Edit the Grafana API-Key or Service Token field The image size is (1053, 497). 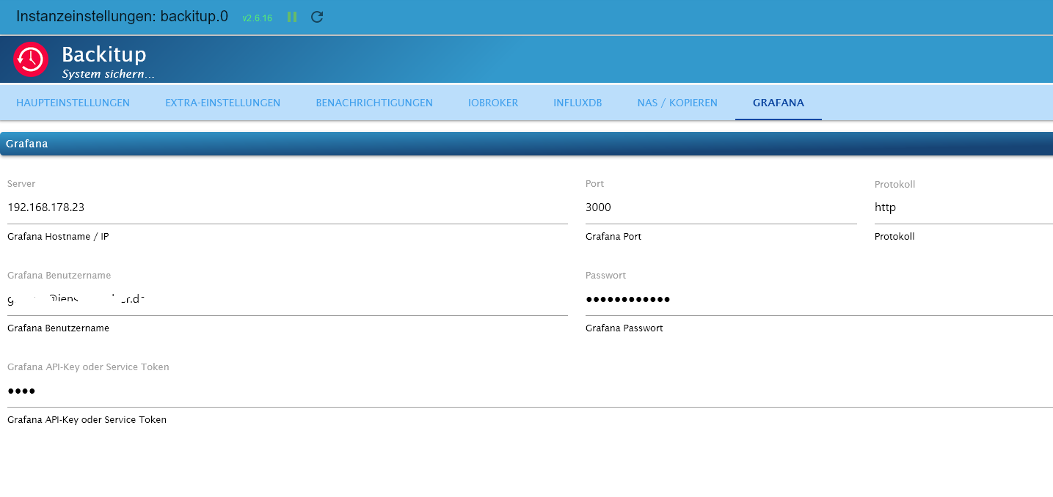tap(530, 391)
